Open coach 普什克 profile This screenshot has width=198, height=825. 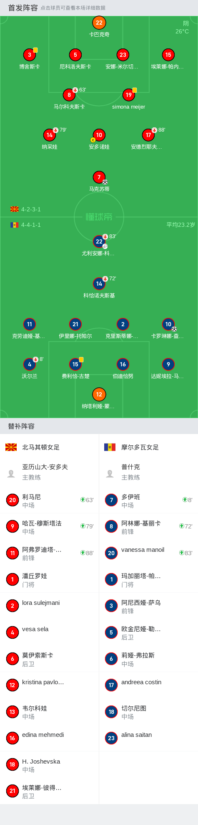[x=148, y=472]
